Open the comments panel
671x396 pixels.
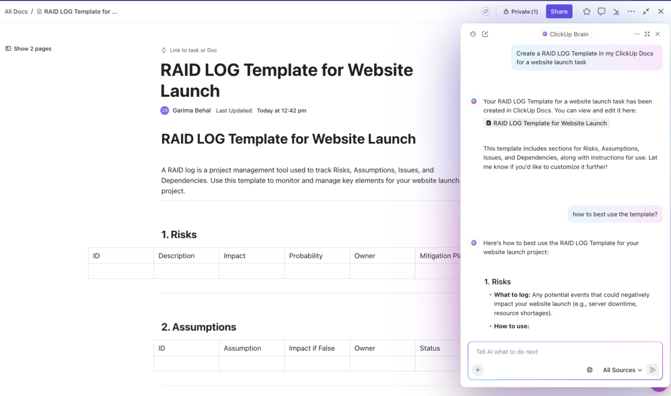pyautogui.click(x=602, y=11)
